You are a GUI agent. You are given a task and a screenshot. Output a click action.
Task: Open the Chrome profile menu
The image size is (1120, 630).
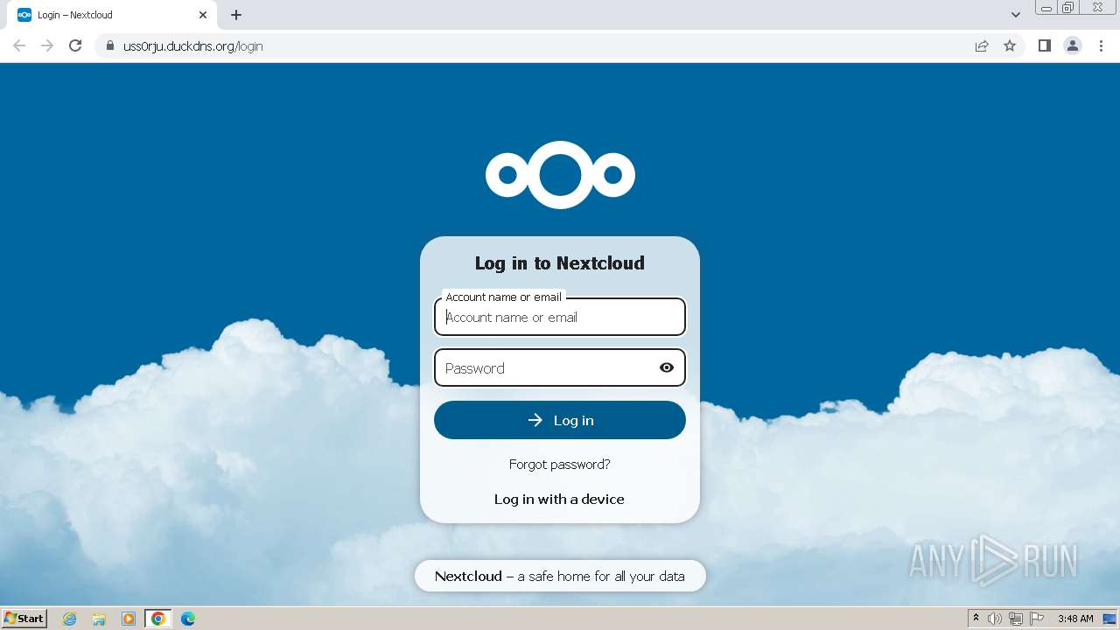(x=1073, y=45)
